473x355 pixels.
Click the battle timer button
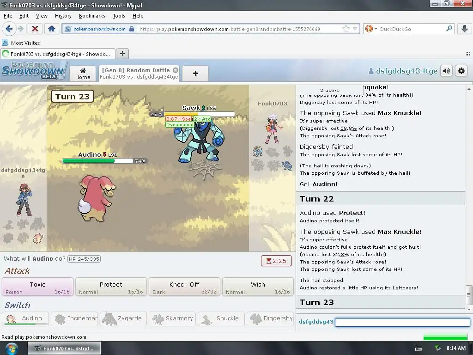[x=276, y=261]
